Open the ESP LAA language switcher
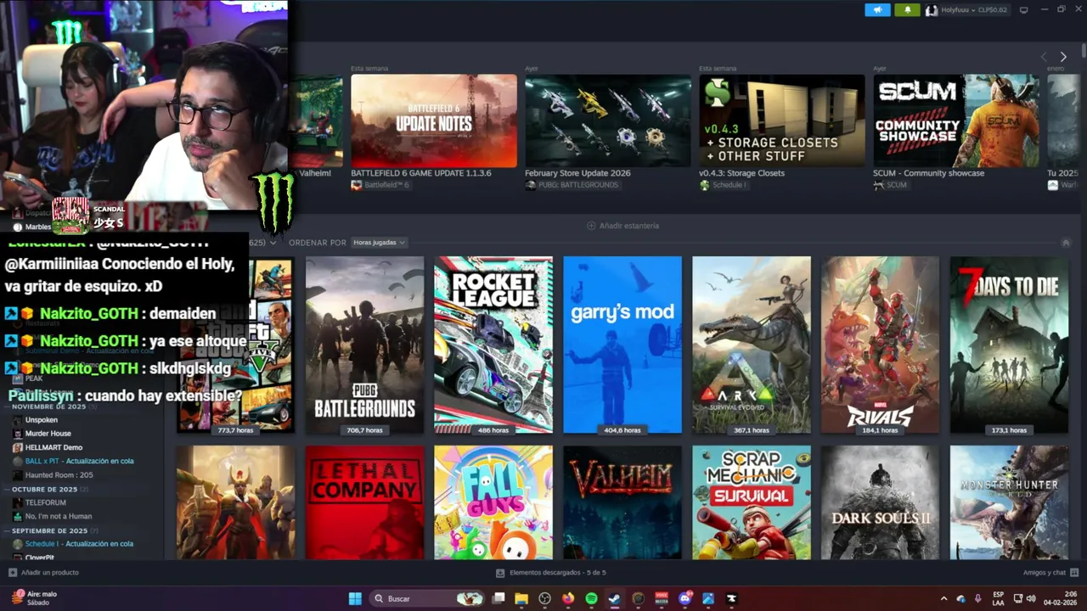The image size is (1087, 611). [999, 598]
